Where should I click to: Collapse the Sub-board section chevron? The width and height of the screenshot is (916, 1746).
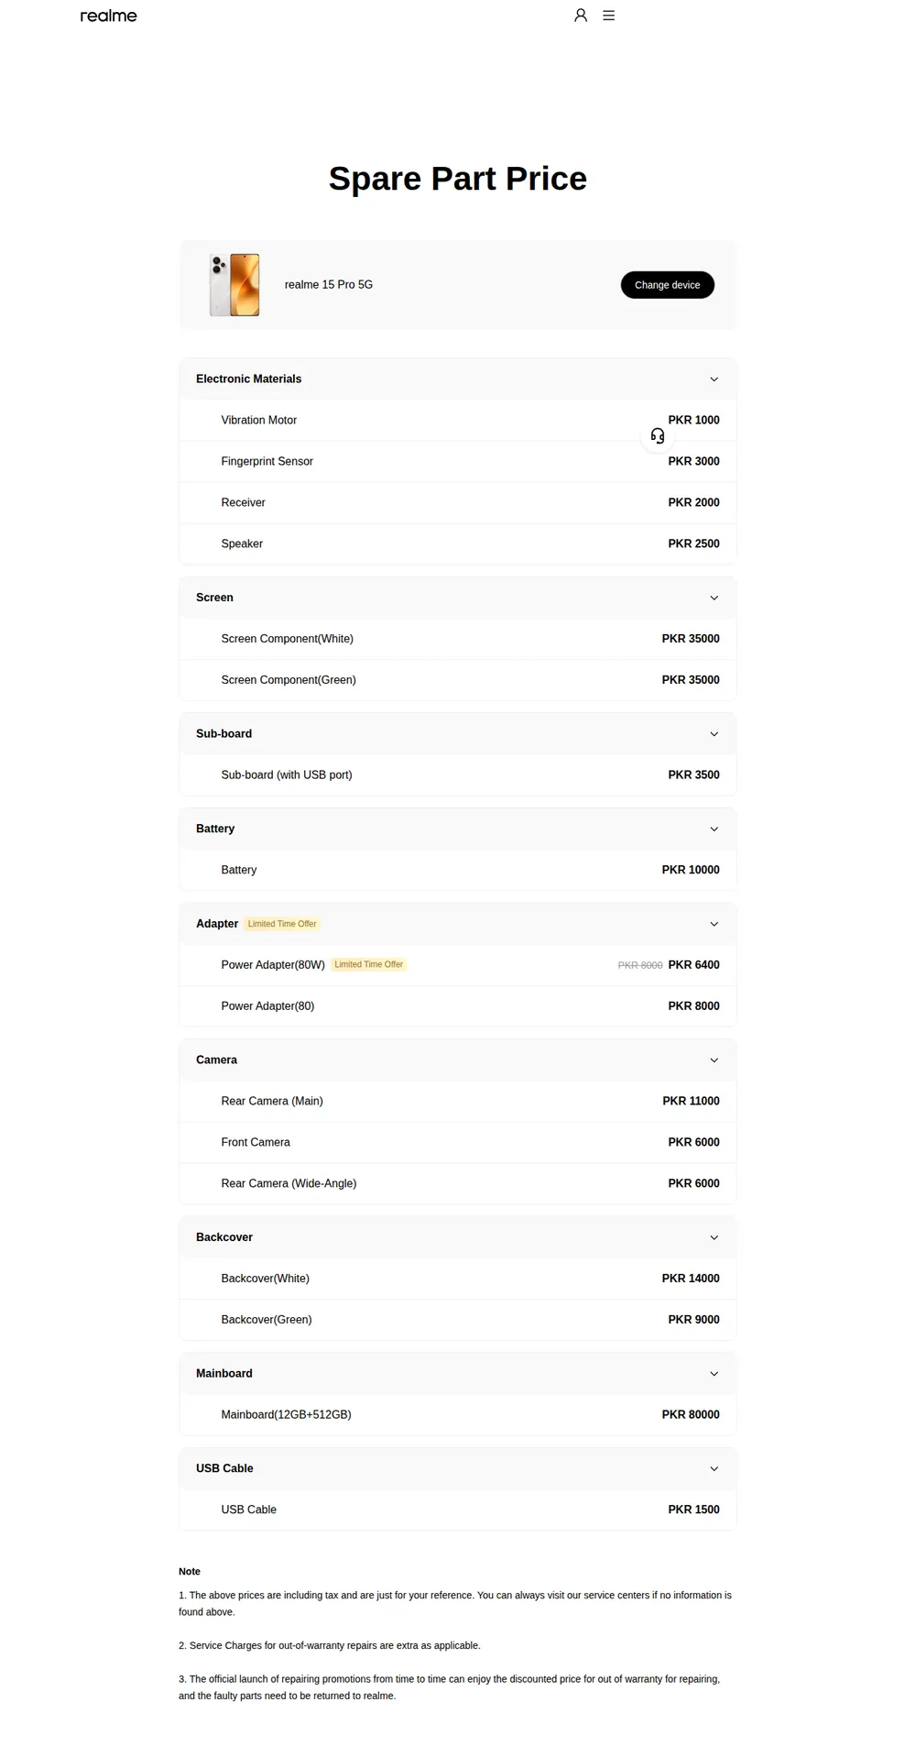pyautogui.click(x=714, y=734)
